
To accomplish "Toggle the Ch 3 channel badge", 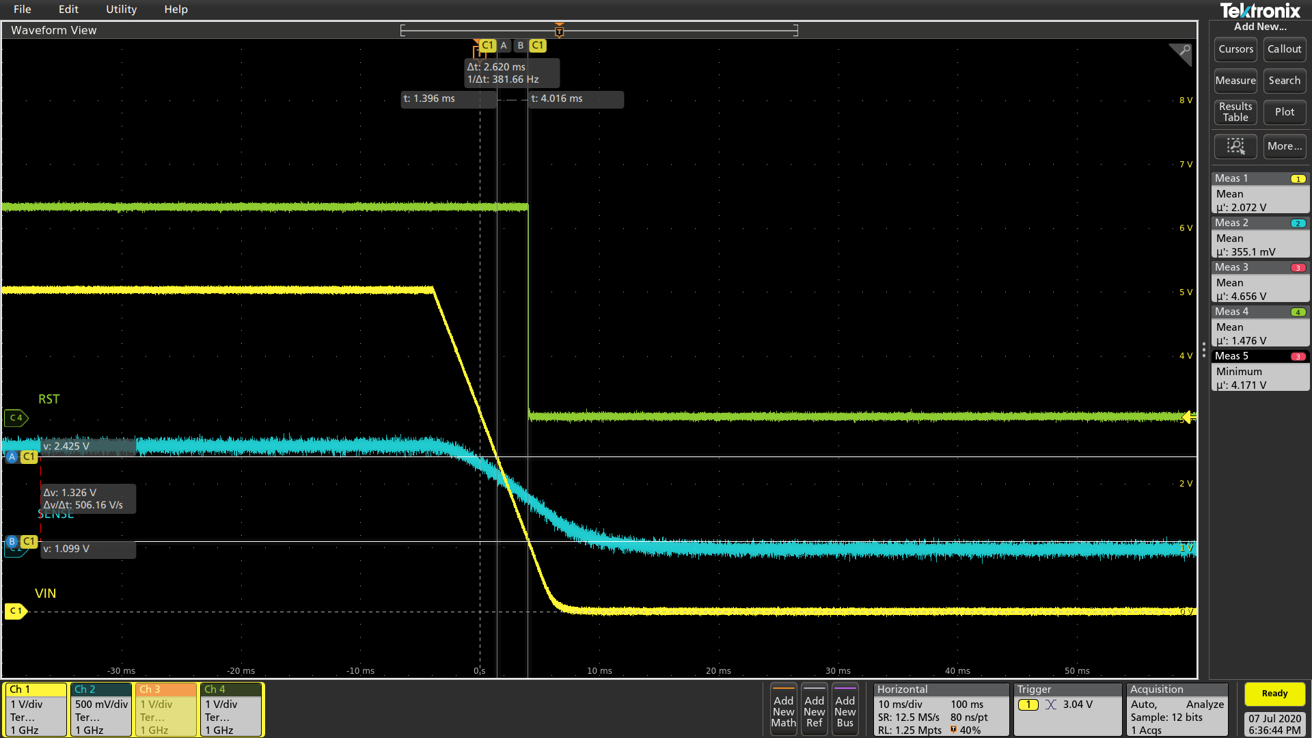I will [x=166, y=709].
